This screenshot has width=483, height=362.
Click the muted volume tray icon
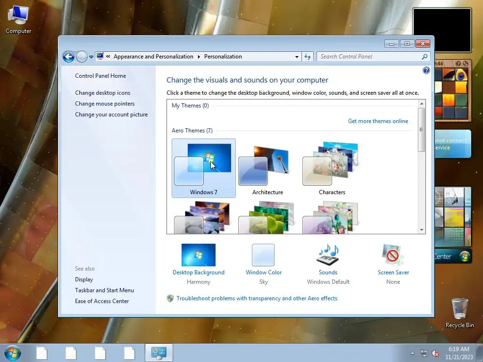tap(435, 354)
